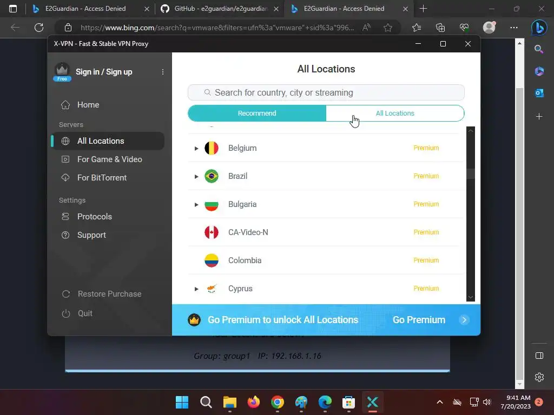
Task: Open the three-dot menu beside Sign in
Action: (162, 72)
